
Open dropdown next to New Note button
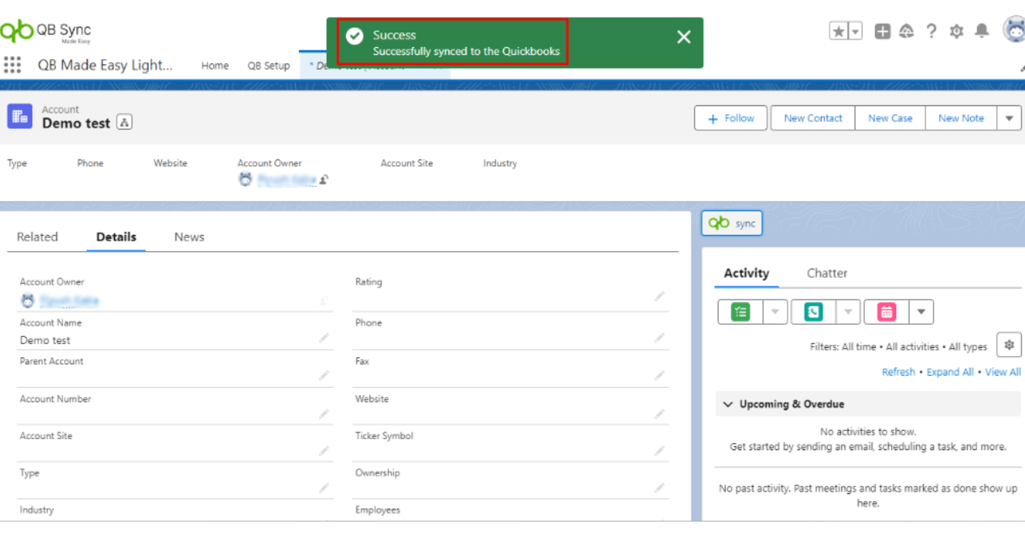coord(1009,118)
